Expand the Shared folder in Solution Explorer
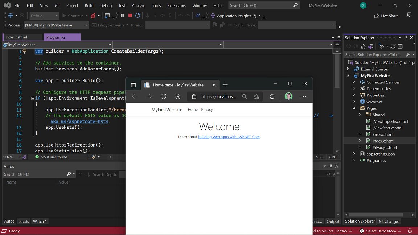The width and height of the screenshot is (418, 235). 360,114
